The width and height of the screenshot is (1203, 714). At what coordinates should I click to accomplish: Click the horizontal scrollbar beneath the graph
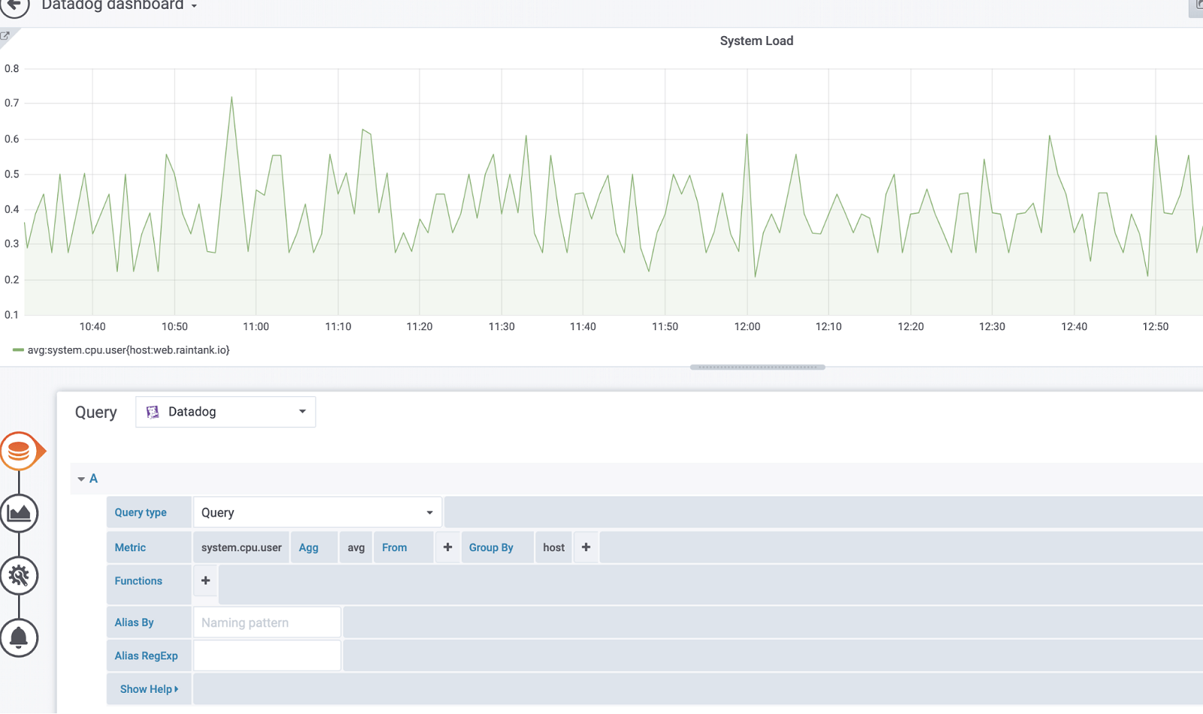pos(756,367)
